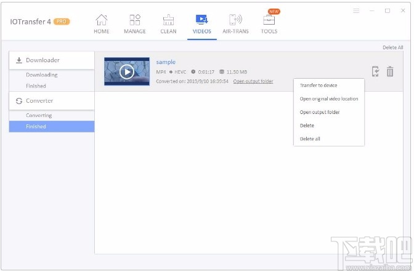Open the Downloader section
The width and height of the screenshot is (414, 271).
pos(52,60)
